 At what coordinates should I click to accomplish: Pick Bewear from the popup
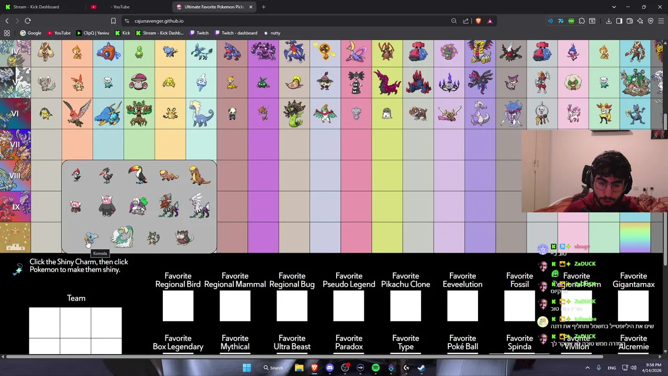(107, 206)
